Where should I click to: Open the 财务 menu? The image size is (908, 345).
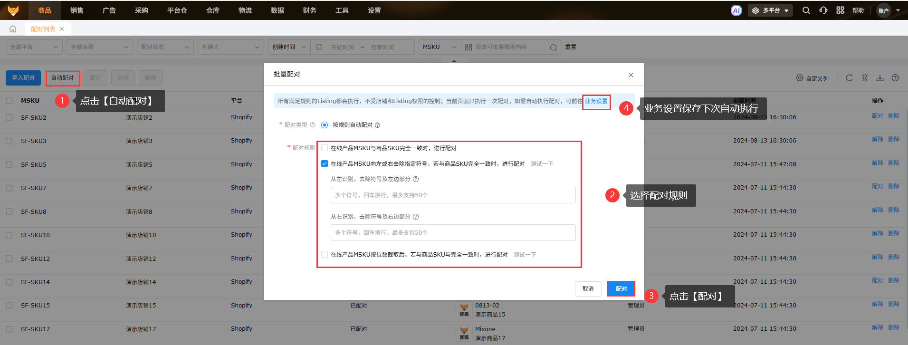310,10
